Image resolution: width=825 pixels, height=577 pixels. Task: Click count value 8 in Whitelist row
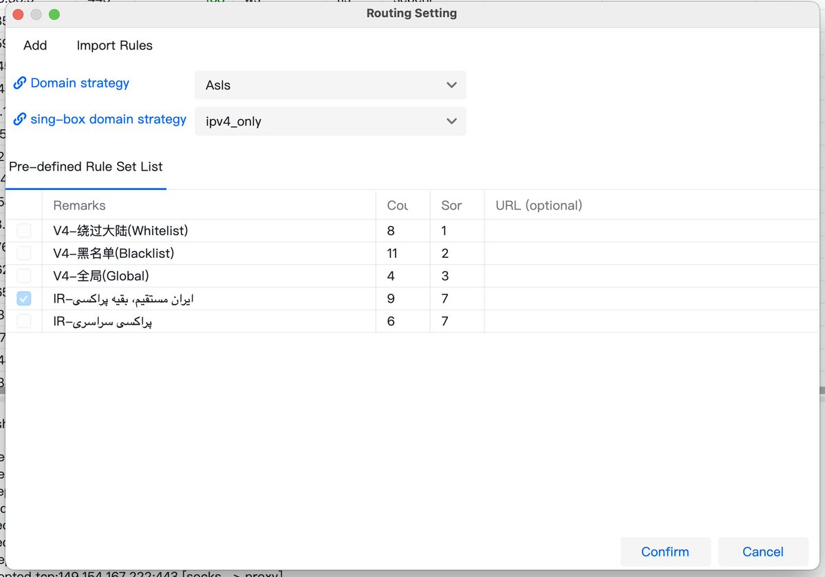tap(391, 231)
